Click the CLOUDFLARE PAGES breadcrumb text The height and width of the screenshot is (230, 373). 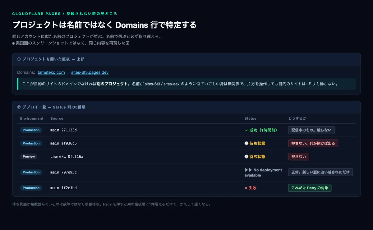tap(64, 14)
